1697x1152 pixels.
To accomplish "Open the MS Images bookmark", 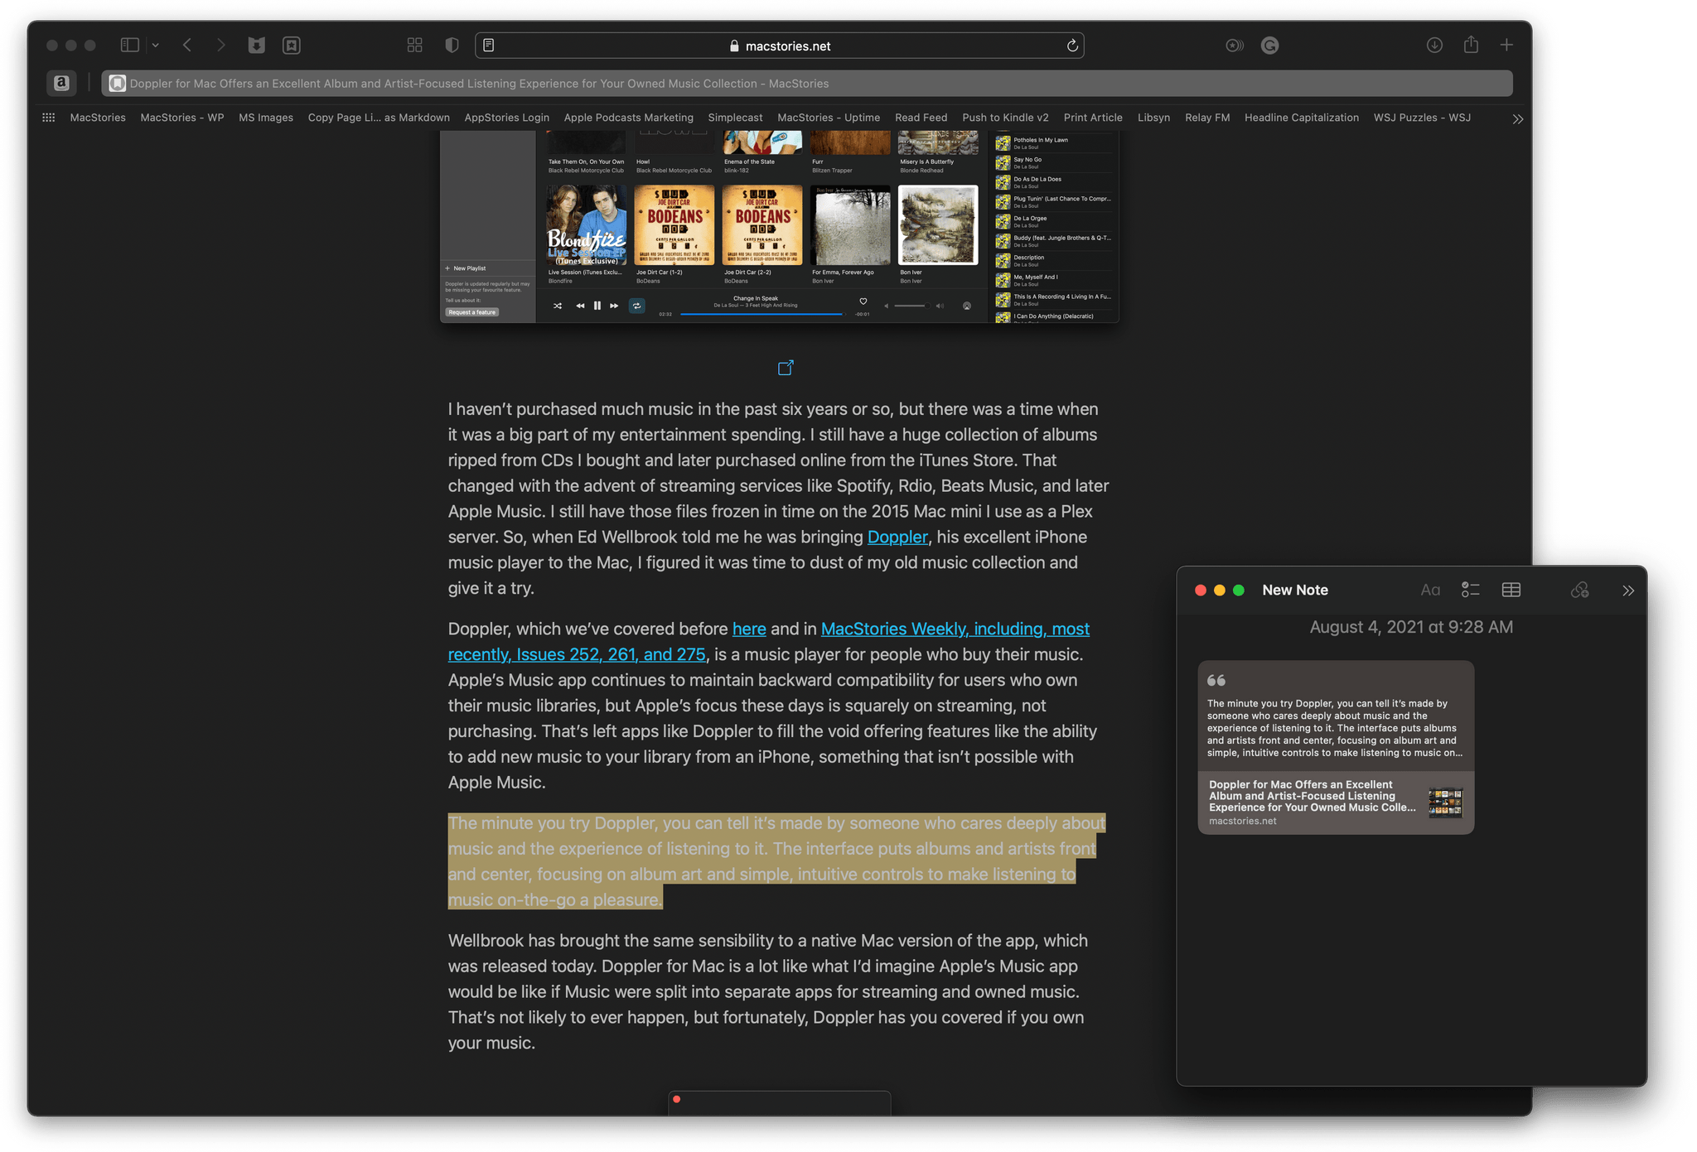I will click(x=266, y=118).
